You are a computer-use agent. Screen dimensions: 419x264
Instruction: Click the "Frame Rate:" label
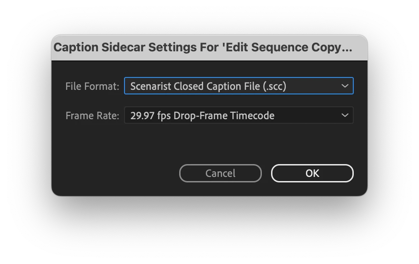pyautogui.click(x=92, y=115)
